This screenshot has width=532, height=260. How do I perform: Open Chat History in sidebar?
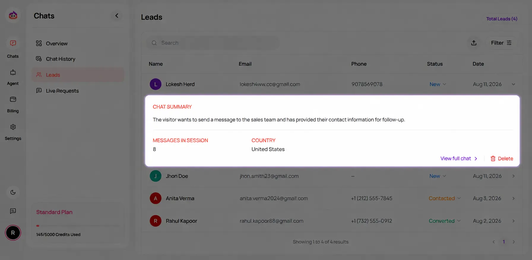tap(78, 59)
